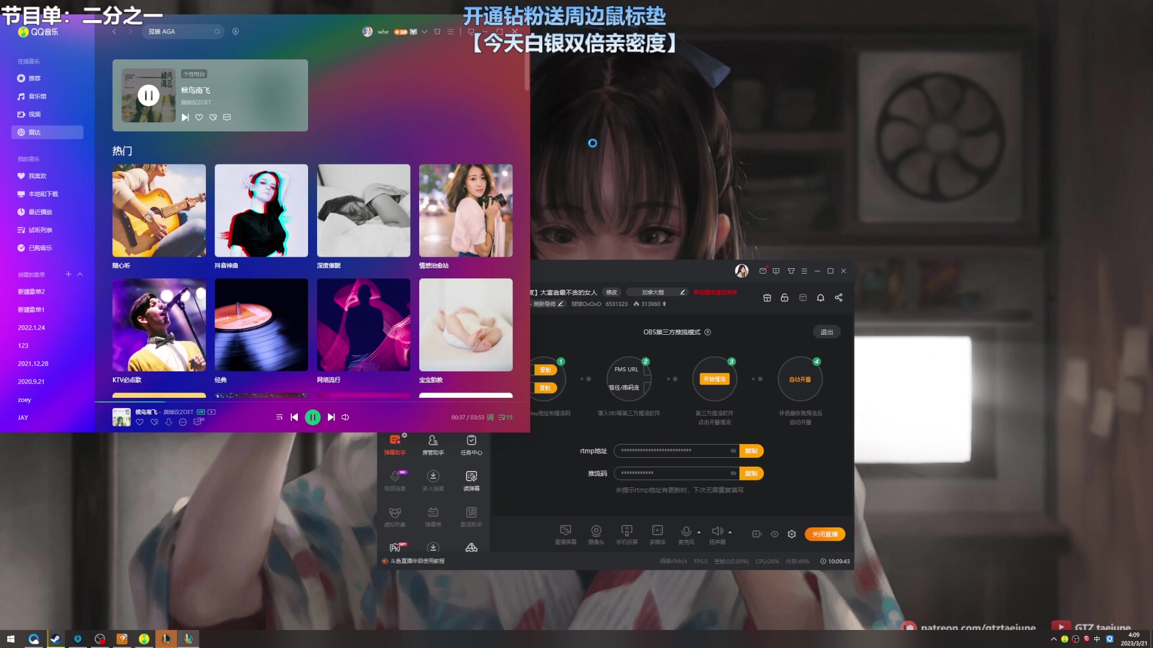Open the mail inbox icon in streaming tool
This screenshot has width=1153, height=648.
coord(763,271)
